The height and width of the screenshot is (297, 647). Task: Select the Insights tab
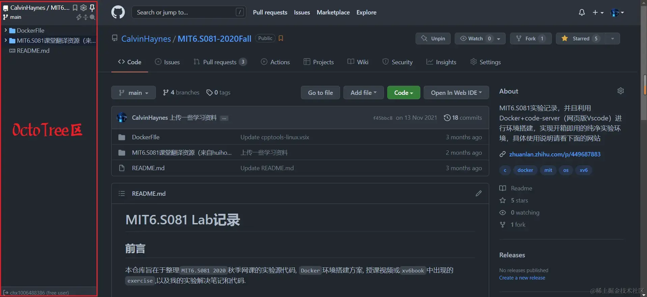click(441, 62)
